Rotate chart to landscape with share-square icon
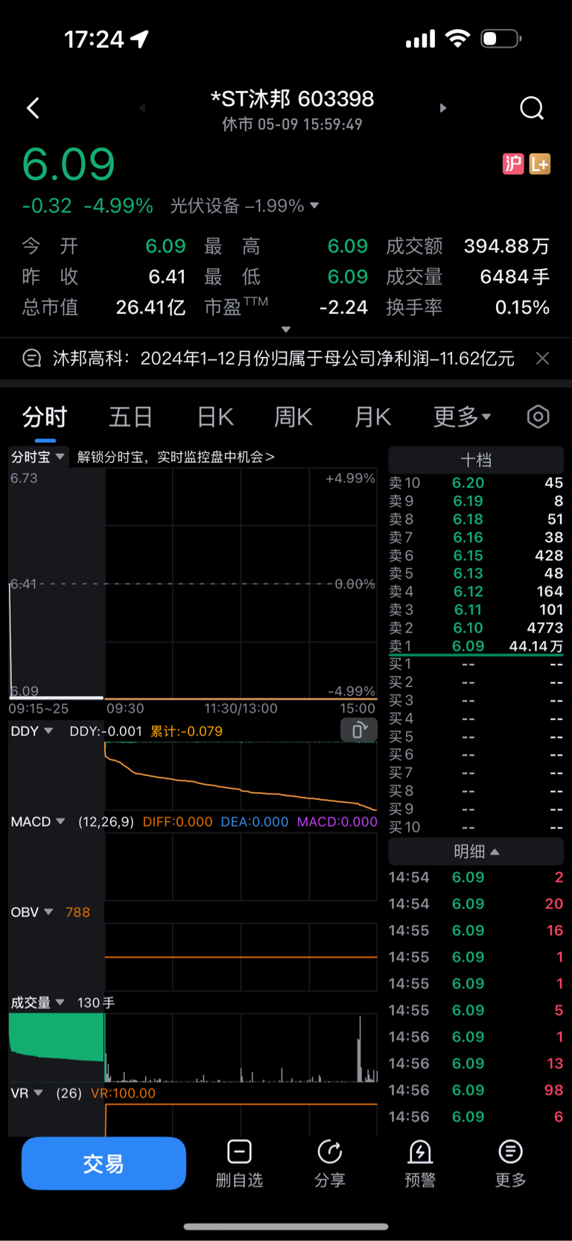Viewport: 572px width, 1241px height. (x=359, y=730)
